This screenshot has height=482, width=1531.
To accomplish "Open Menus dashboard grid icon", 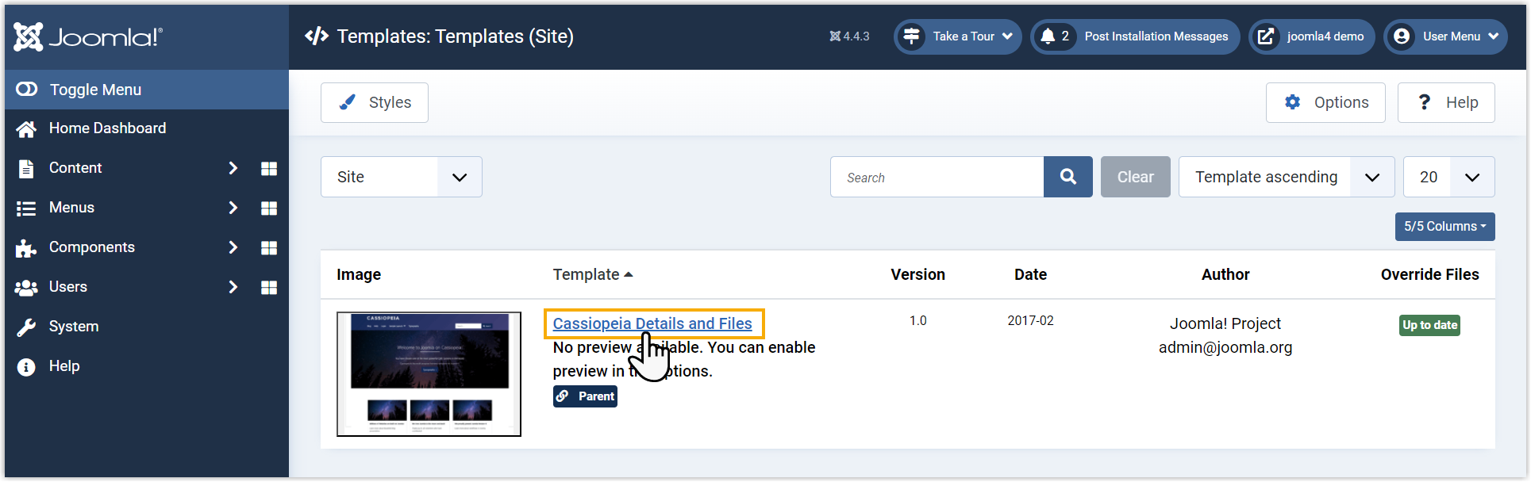I will pos(269,208).
